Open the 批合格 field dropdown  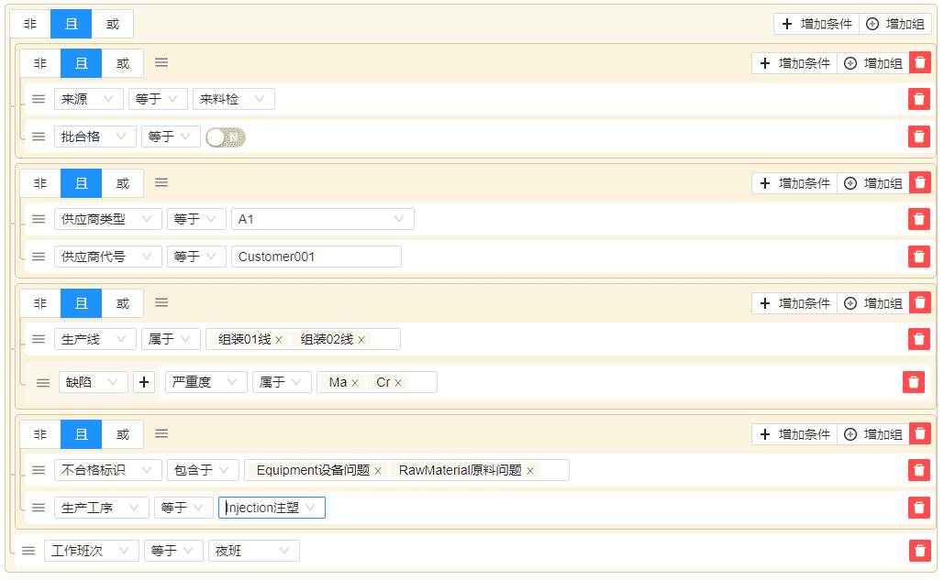(95, 137)
